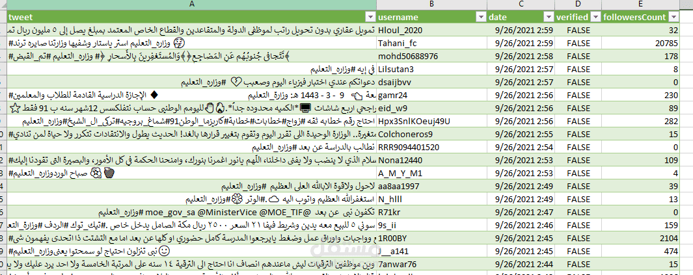The image size is (693, 275).
Task: Select username cell Nona12440
Action: tap(432, 160)
